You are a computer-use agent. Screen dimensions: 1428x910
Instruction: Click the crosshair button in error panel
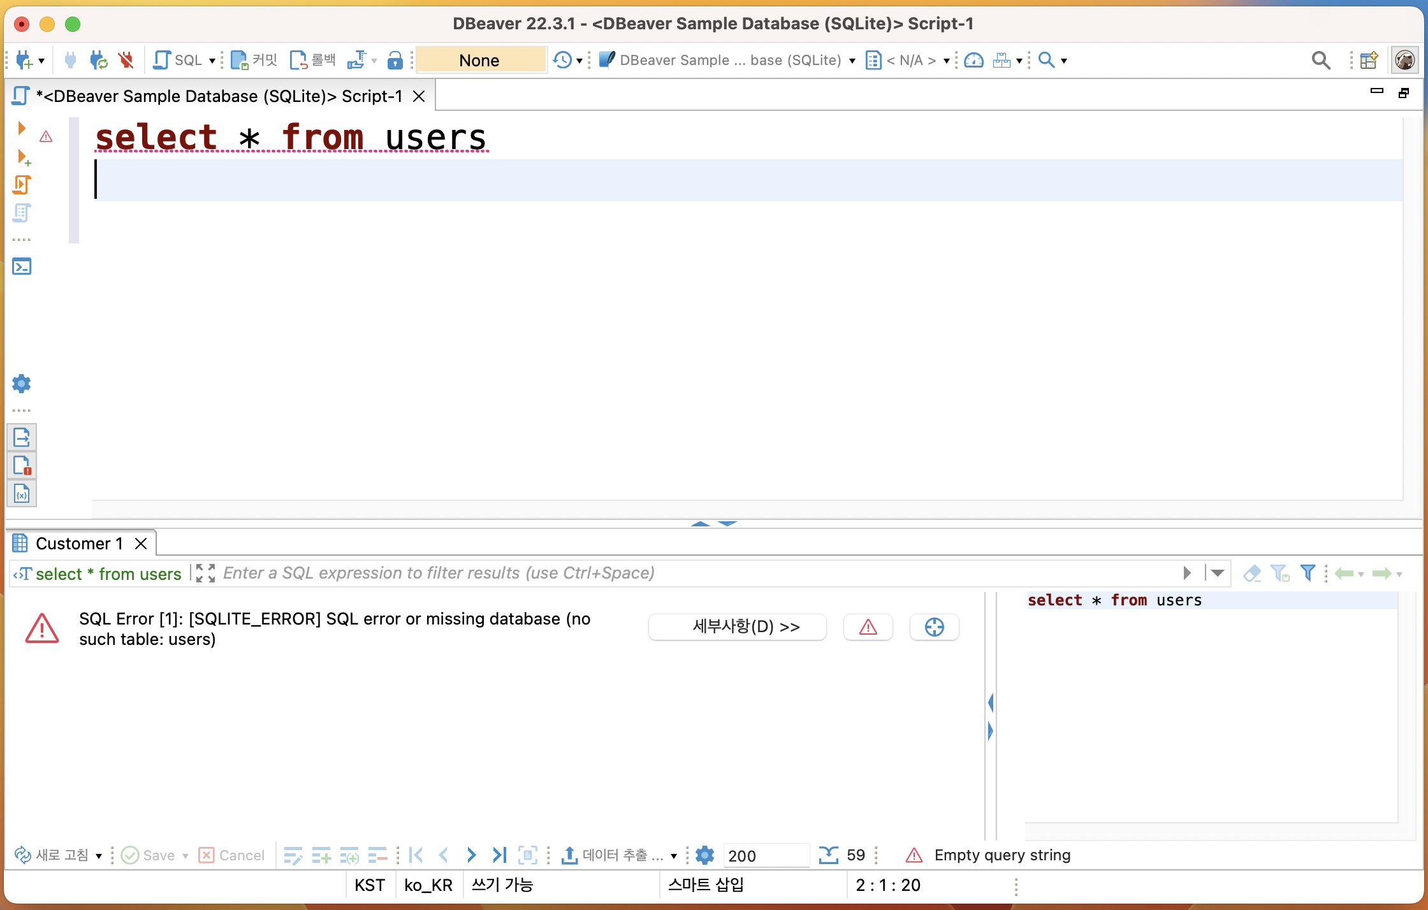[x=935, y=627]
